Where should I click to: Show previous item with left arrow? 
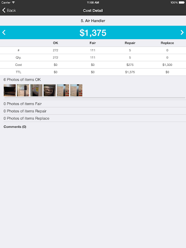coord(4,33)
